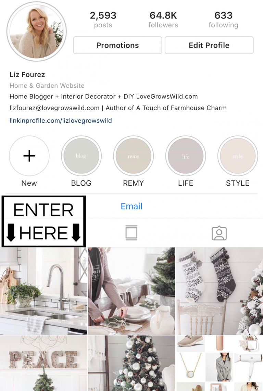The height and width of the screenshot is (391, 263).
Task: Open the decorated Christmas tree post
Action: click(x=131, y=363)
